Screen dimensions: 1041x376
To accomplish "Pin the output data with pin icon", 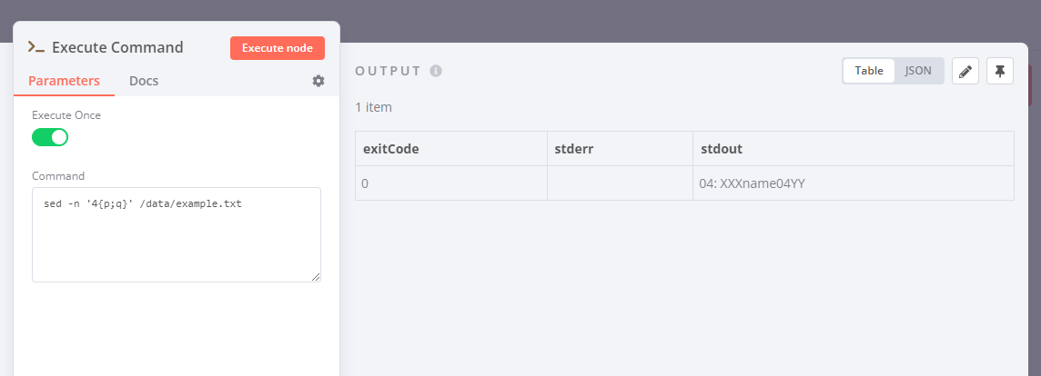I will click(1000, 71).
